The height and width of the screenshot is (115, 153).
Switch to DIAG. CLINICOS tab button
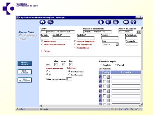tap(25, 72)
